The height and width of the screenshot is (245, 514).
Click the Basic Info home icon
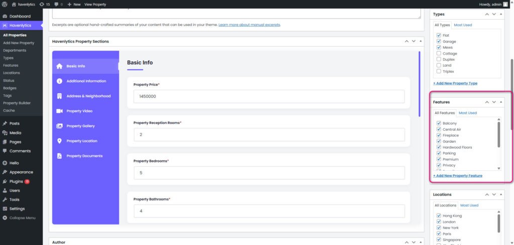click(59, 66)
